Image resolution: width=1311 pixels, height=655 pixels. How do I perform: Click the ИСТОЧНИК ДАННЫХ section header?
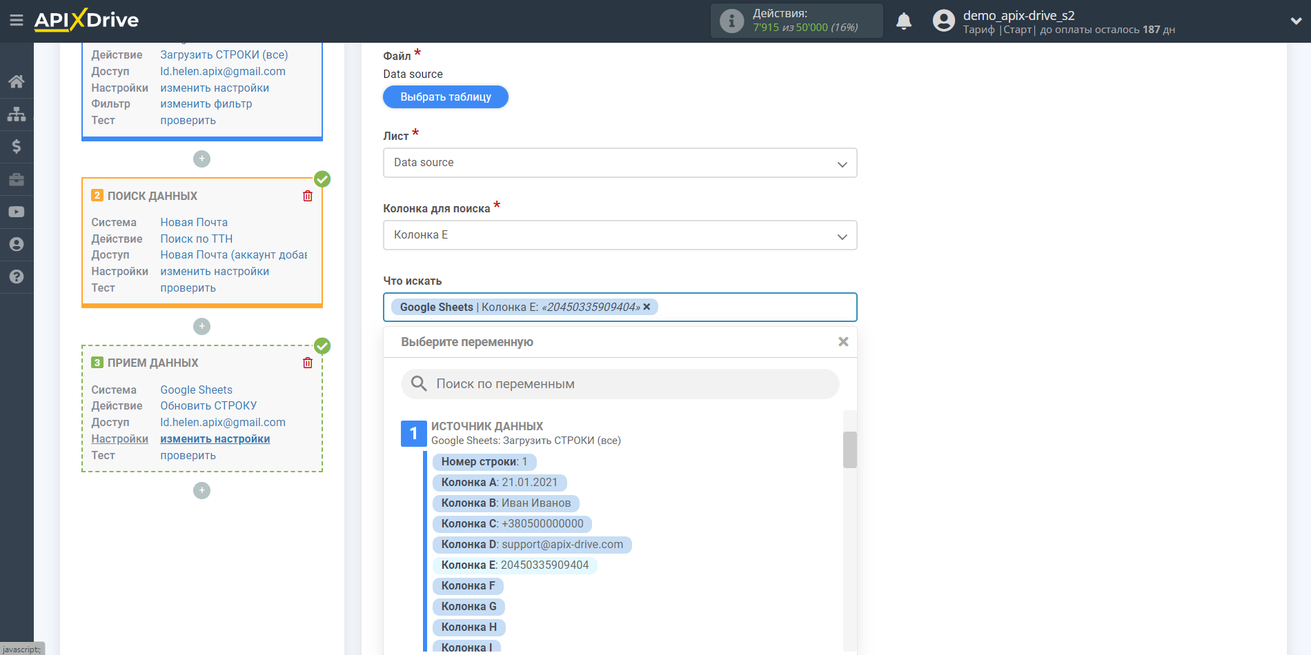(487, 426)
